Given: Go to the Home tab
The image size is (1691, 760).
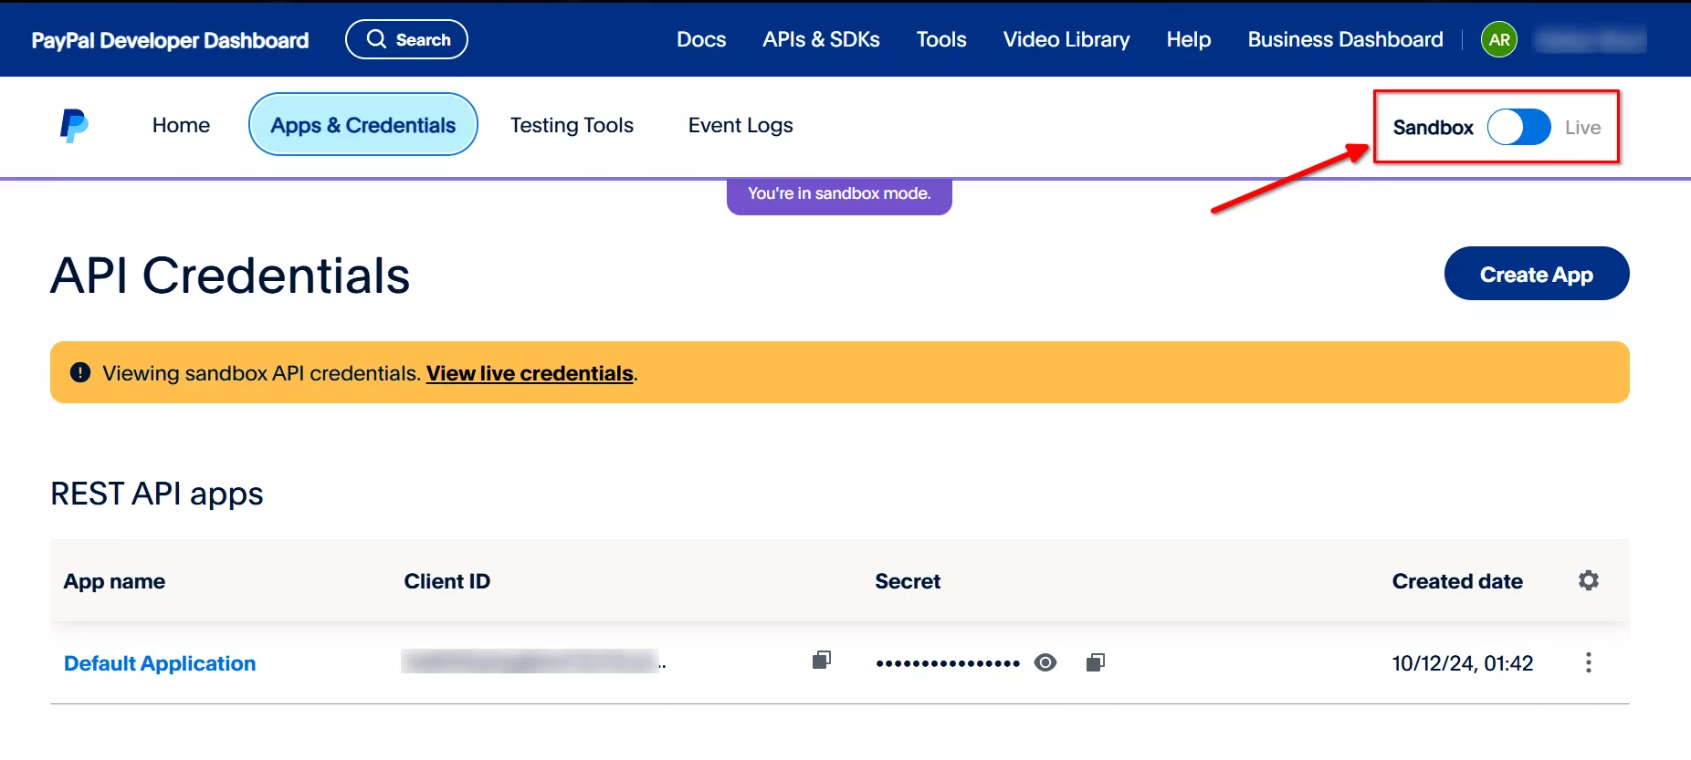Looking at the screenshot, I should [x=181, y=125].
